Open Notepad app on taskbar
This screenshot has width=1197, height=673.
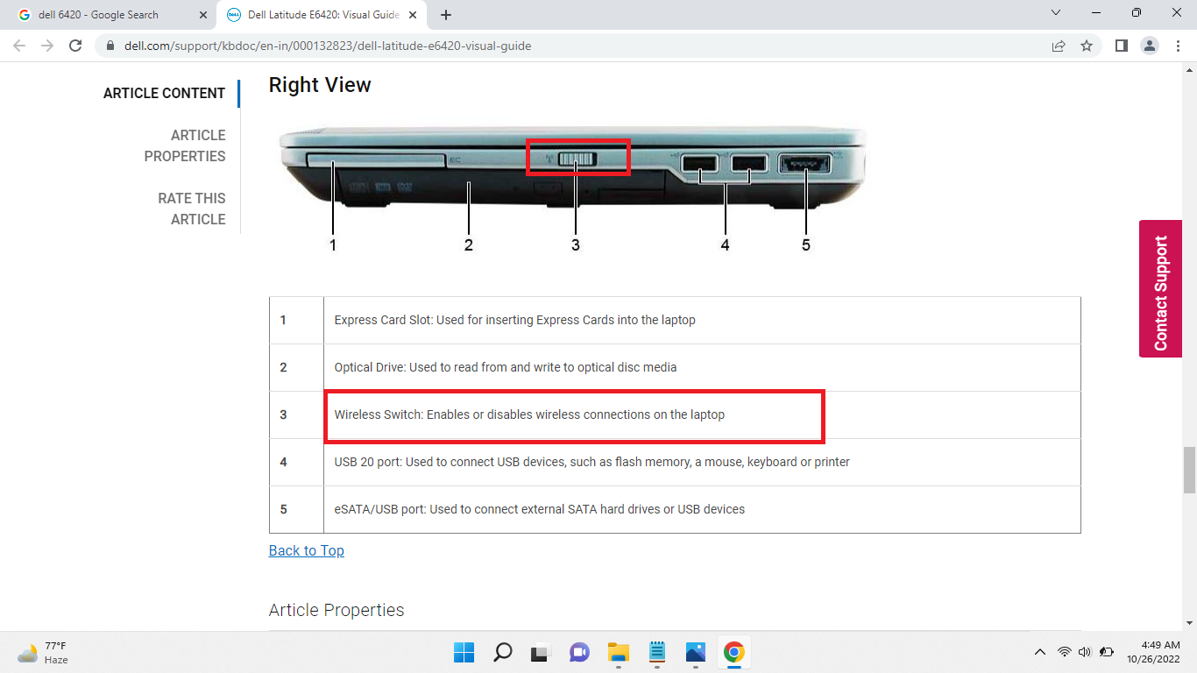click(657, 652)
